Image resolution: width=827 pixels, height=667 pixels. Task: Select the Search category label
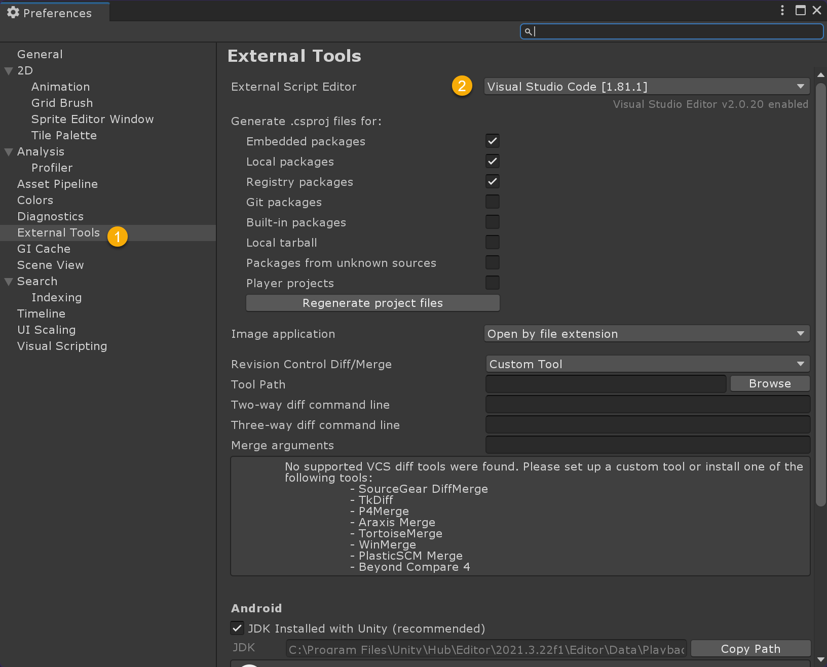point(37,281)
